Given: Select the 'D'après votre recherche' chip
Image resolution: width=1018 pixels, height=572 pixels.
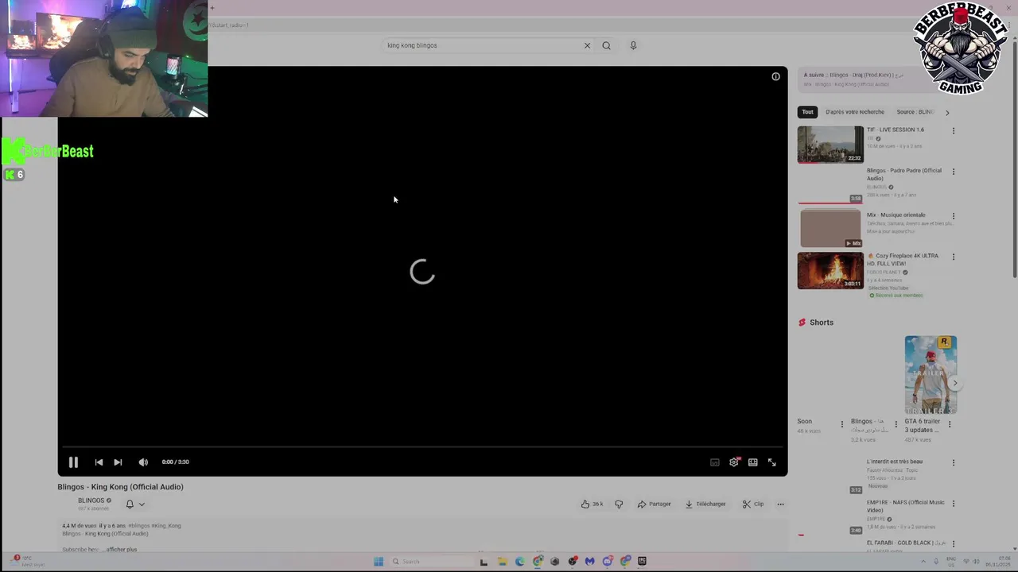Looking at the screenshot, I should [x=855, y=112].
